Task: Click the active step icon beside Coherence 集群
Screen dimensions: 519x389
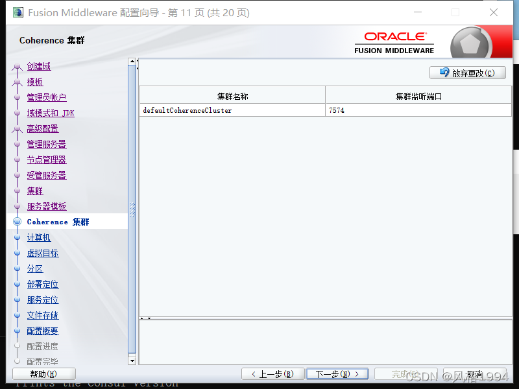Action: [x=18, y=222]
